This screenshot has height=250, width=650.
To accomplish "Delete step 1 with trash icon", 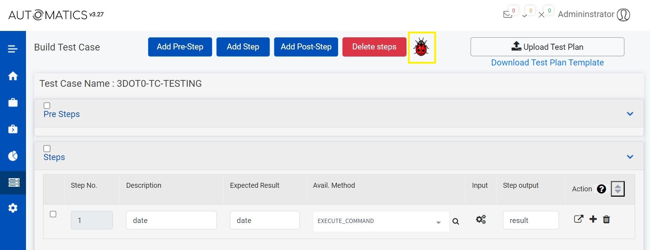I will pos(606,219).
